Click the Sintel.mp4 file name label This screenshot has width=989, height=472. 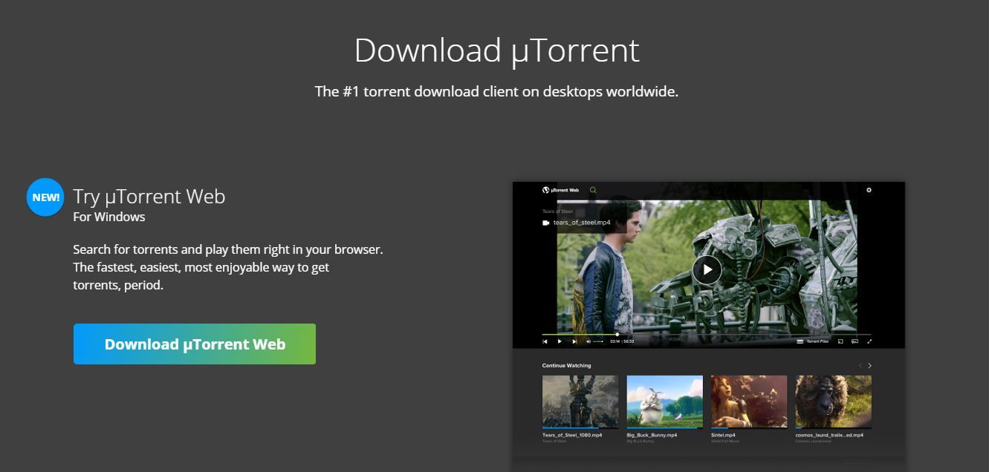click(723, 435)
